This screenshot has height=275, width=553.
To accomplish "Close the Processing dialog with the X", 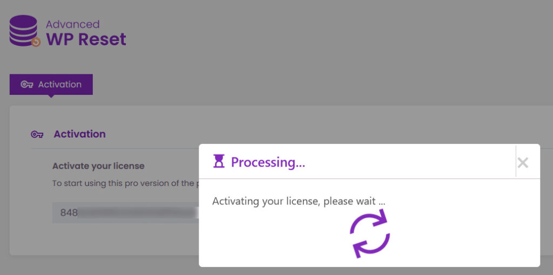I will coord(523,163).
